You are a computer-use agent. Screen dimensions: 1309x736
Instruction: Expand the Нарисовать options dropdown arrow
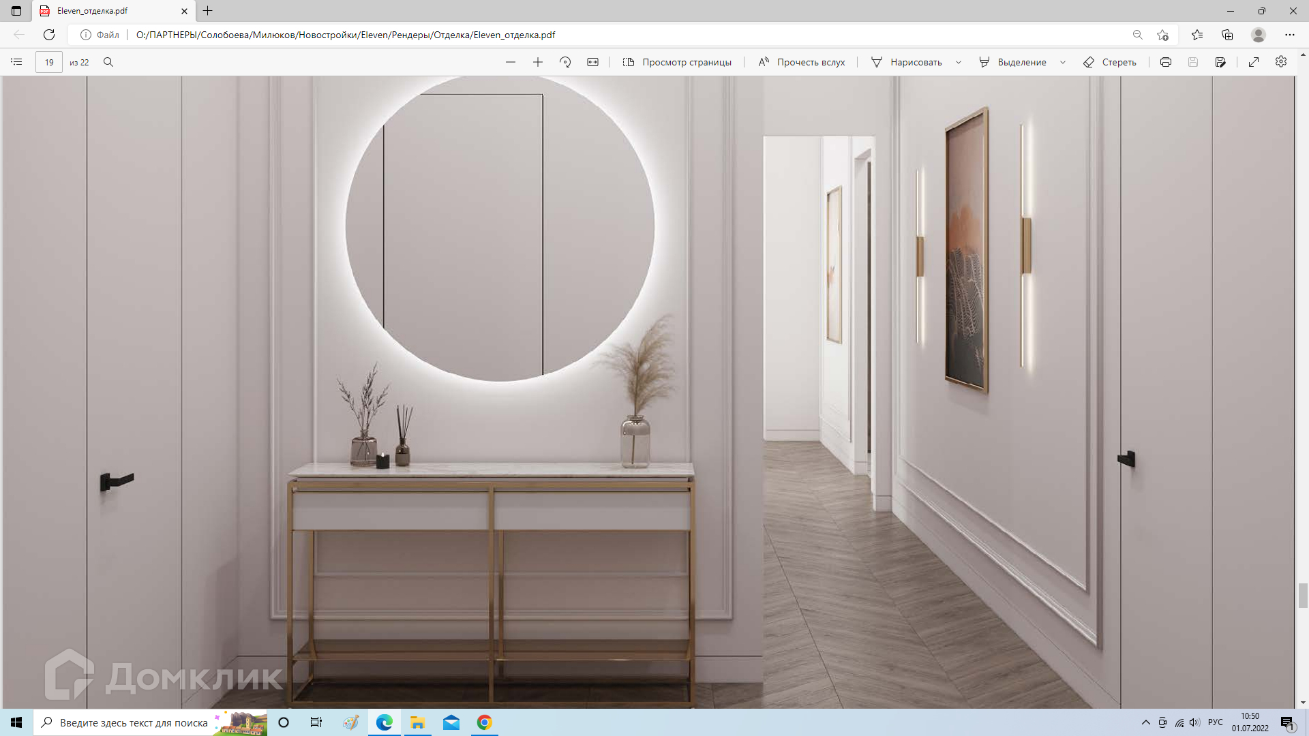pos(959,62)
